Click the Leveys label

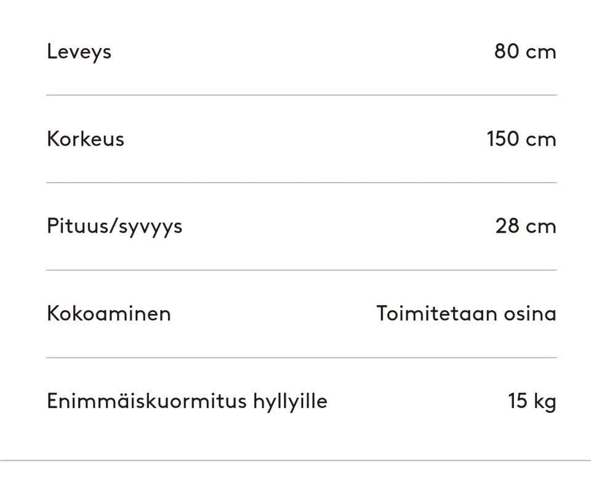tap(79, 51)
